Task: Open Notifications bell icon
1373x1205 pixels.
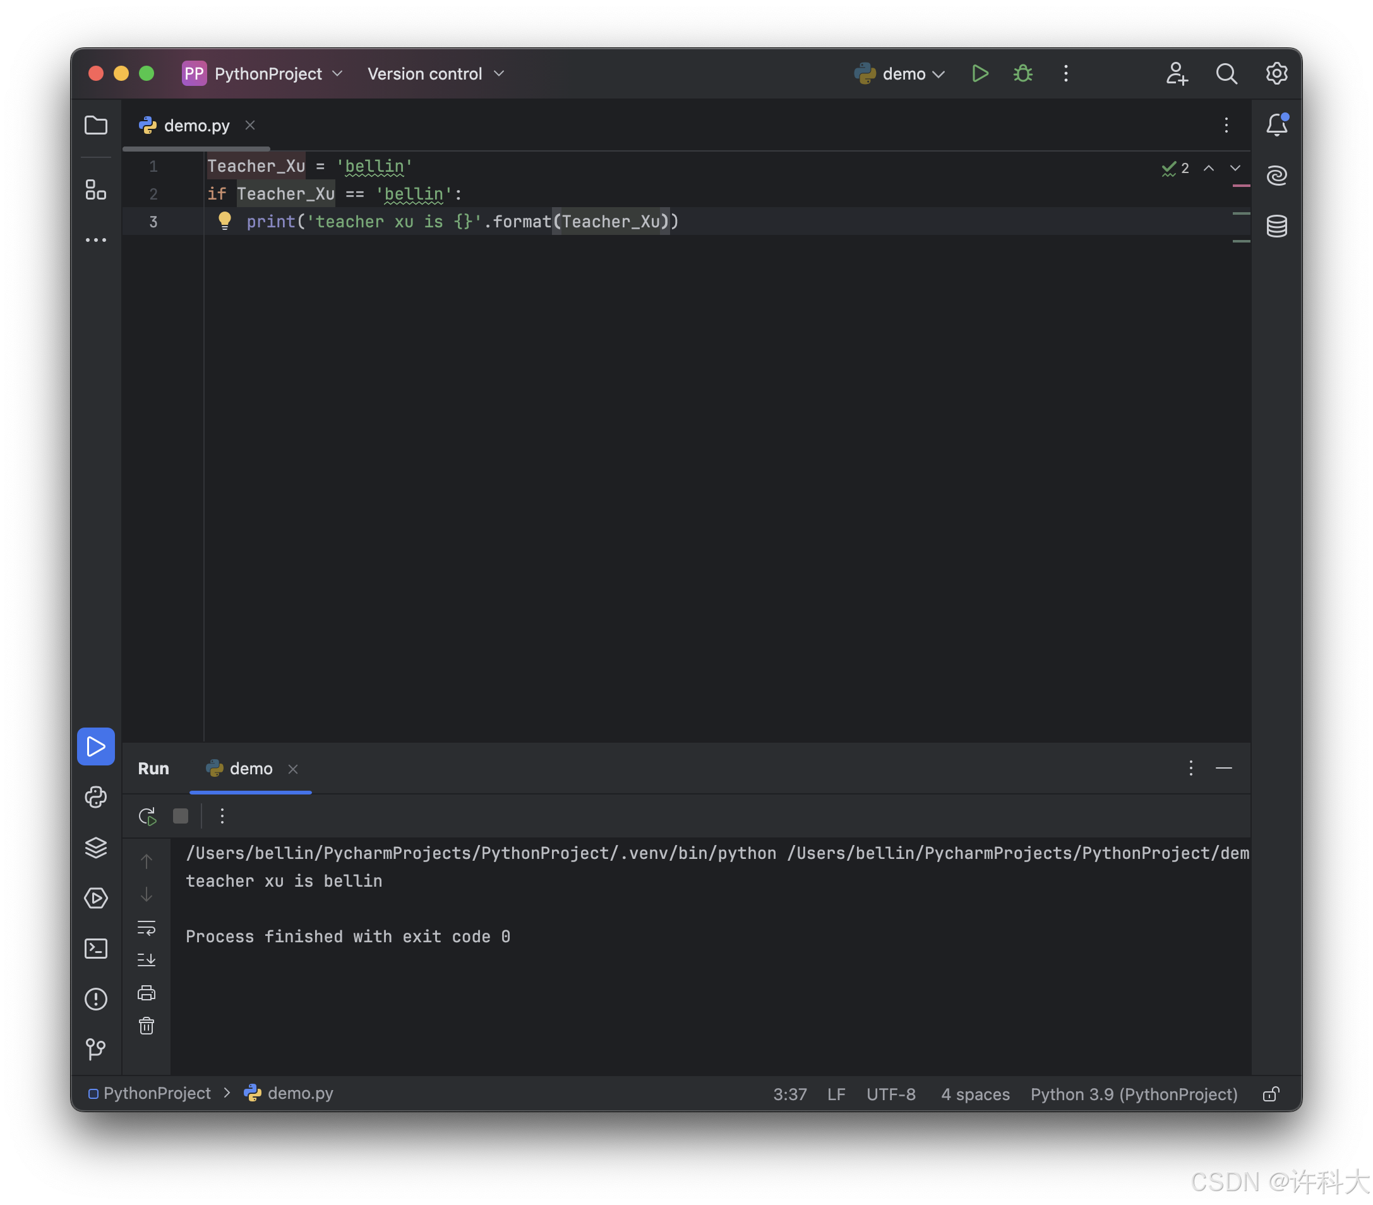Action: tap(1277, 125)
